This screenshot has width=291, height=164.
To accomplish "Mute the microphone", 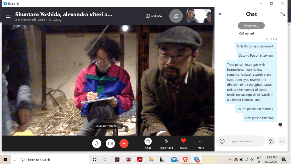I will [x=97, y=143].
